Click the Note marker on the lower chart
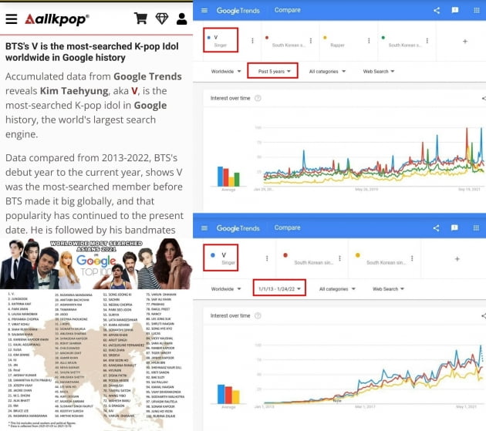This screenshot has width=486, height=431. coord(337,401)
